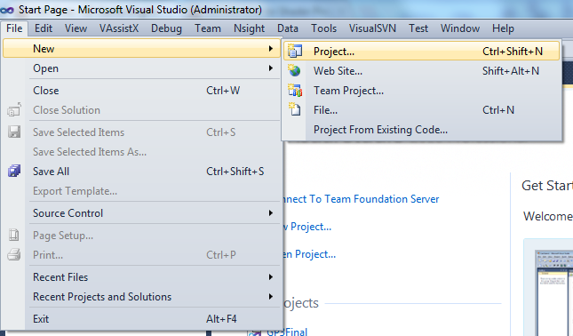Click Page Setup... menu entry

pos(142,235)
